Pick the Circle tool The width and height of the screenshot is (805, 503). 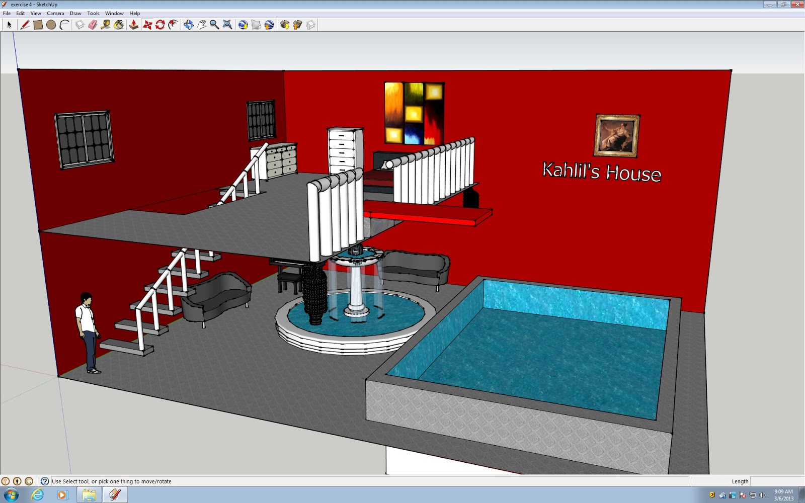50,25
